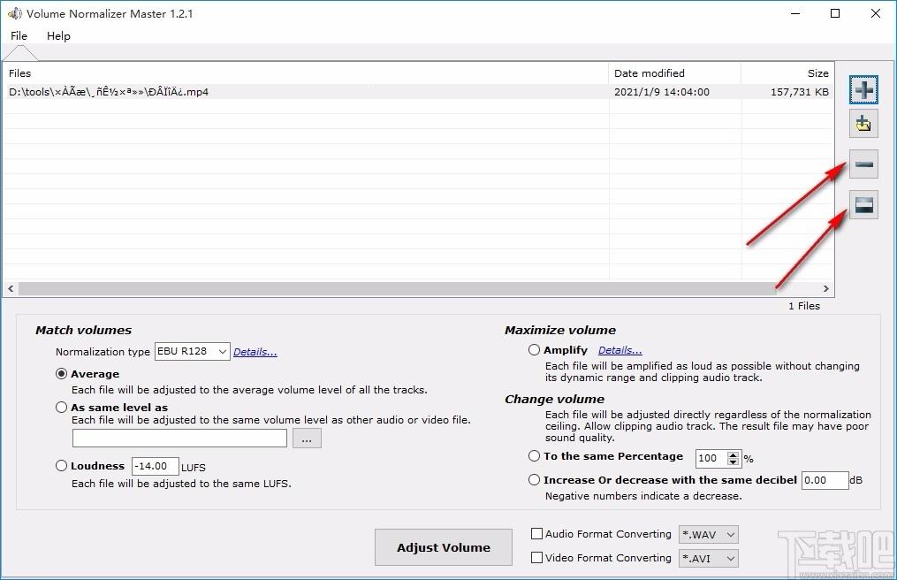Click the percentage stepper up arrow
Screen dimensions: 897x580
click(733, 454)
